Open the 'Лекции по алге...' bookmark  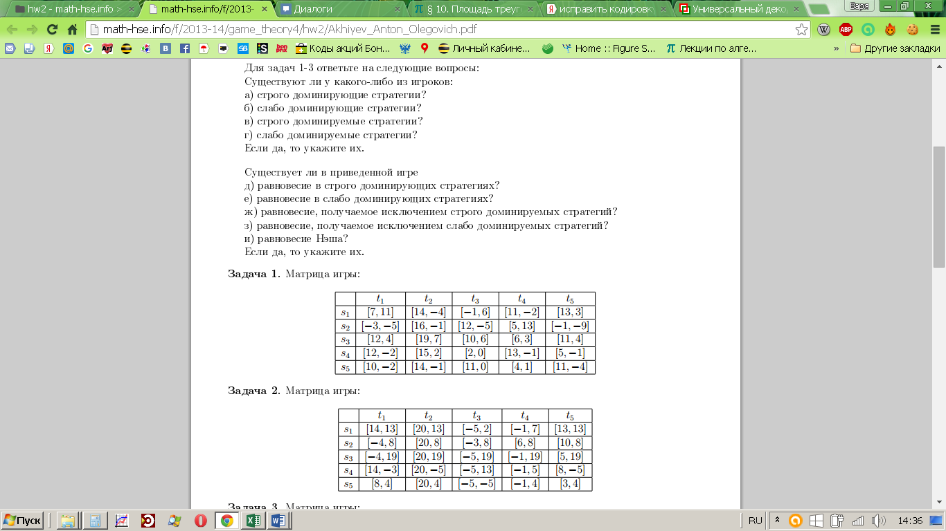pos(711,48)
